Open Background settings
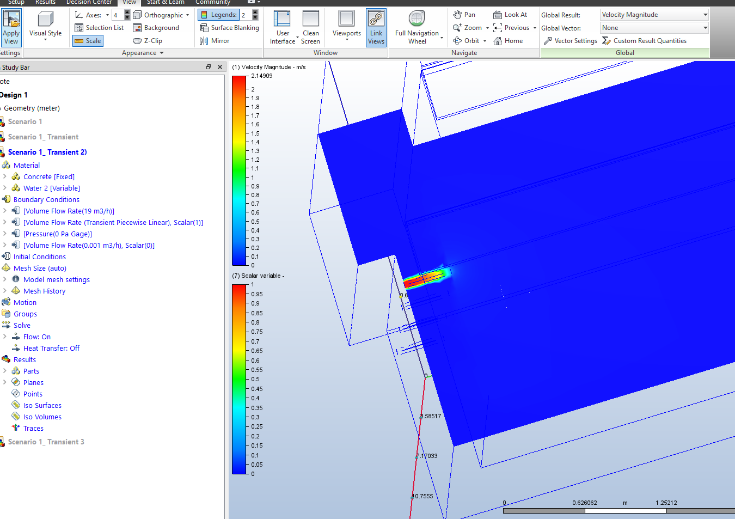The width and height of the screenshot is (735, 519). [156, 28]
